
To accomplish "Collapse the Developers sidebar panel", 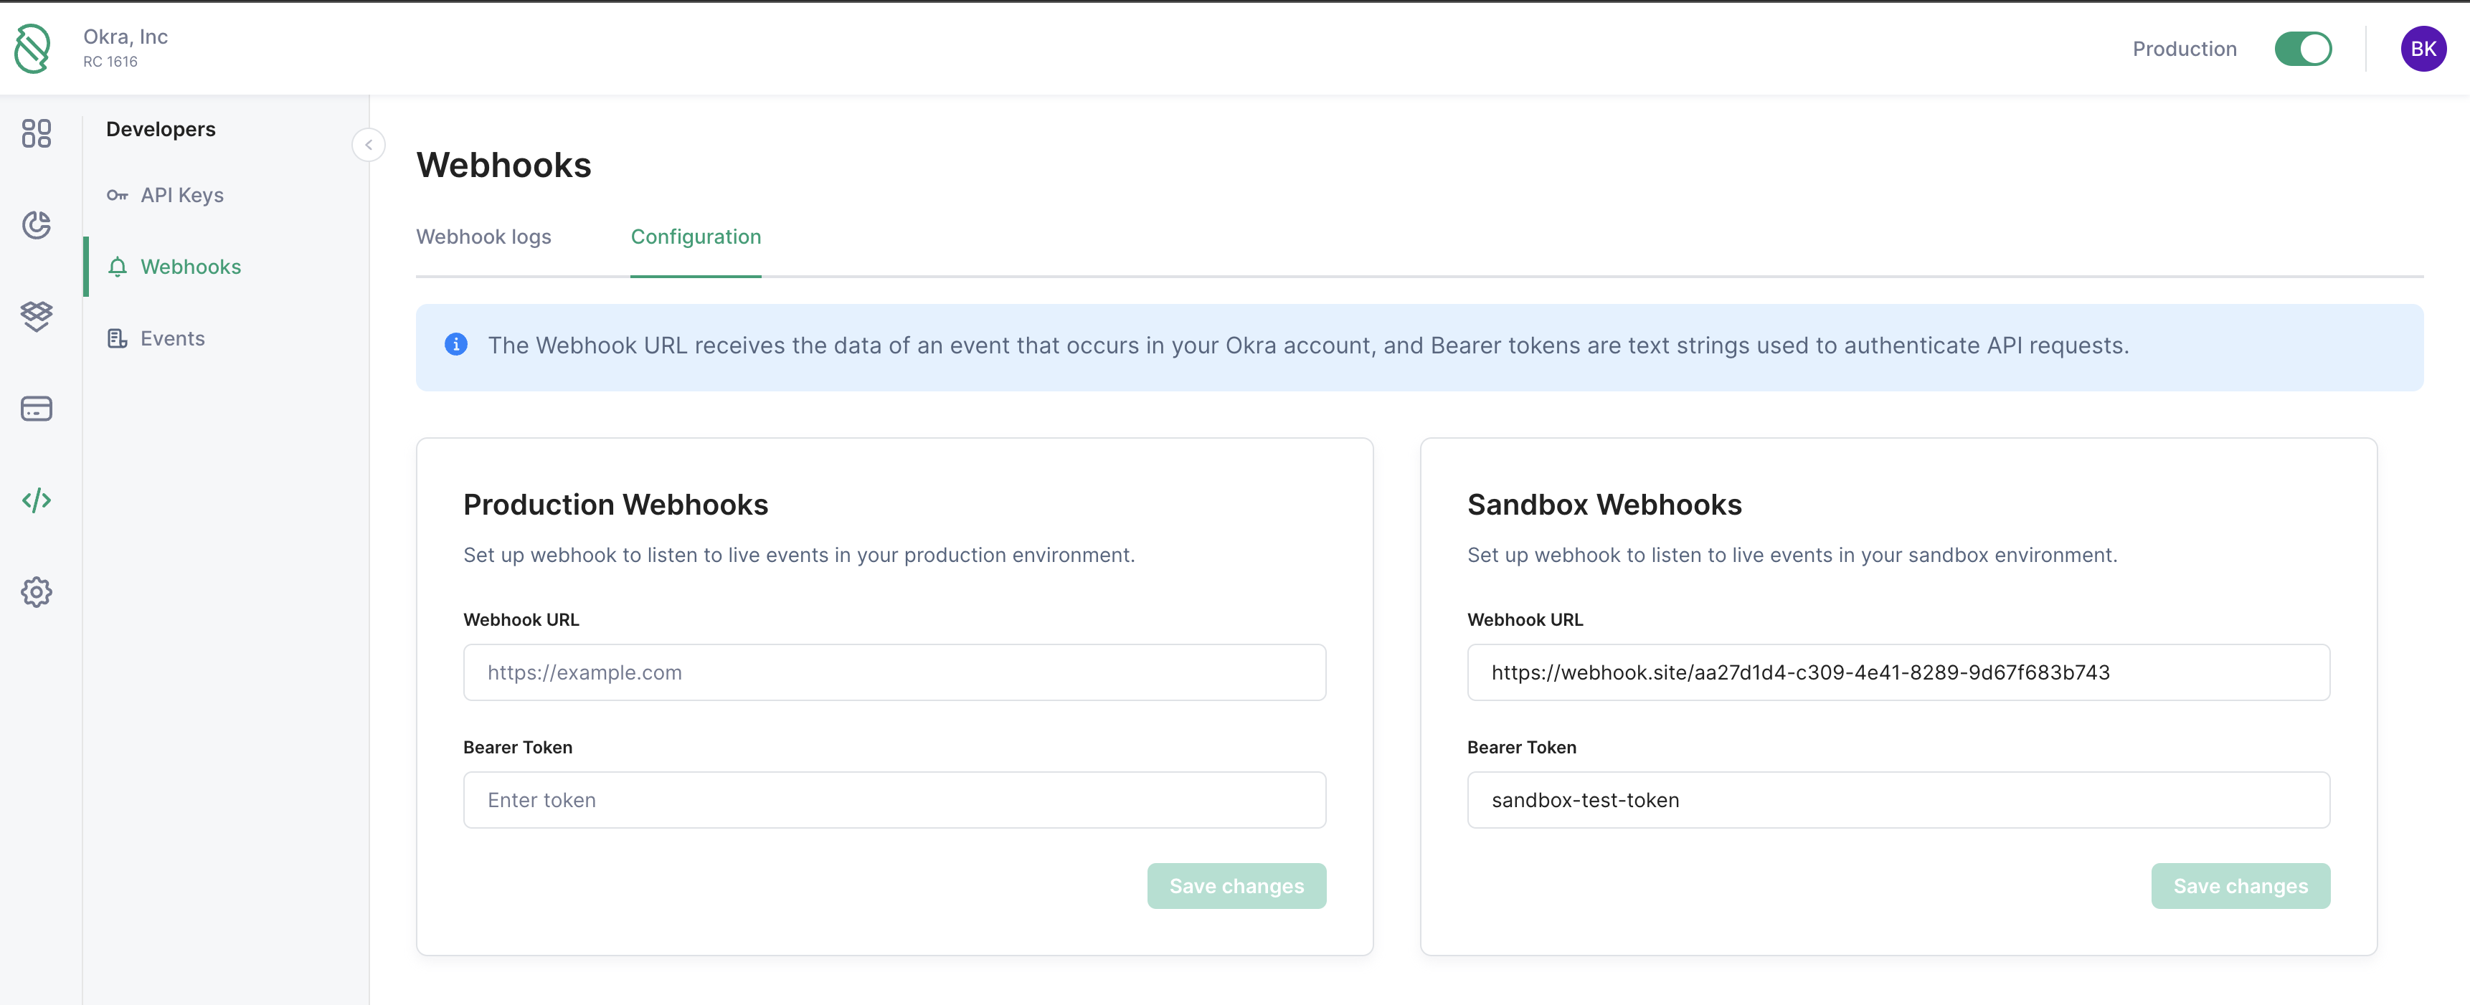I will point(368,146).
